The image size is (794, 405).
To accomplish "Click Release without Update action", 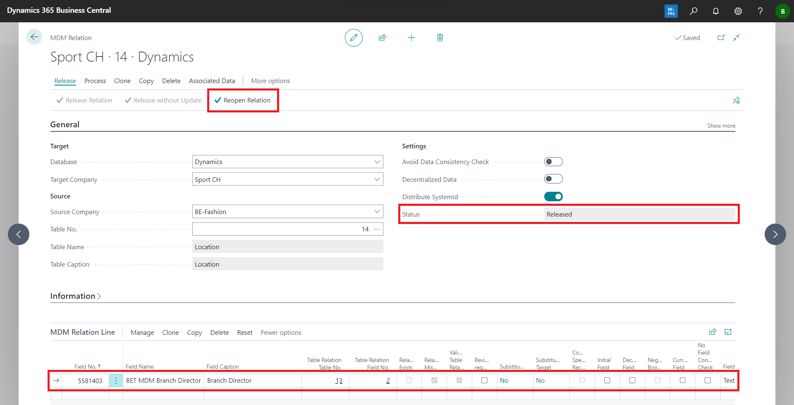I will tap(163, 100).
